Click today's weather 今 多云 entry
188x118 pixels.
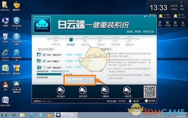[x=164, y=16]
